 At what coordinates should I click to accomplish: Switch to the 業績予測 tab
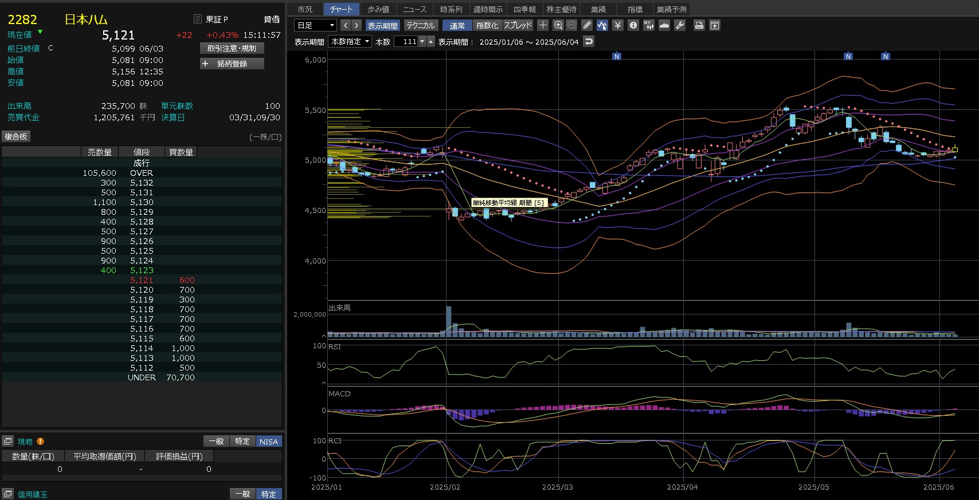pyautogui.click(x=672, y=9)
